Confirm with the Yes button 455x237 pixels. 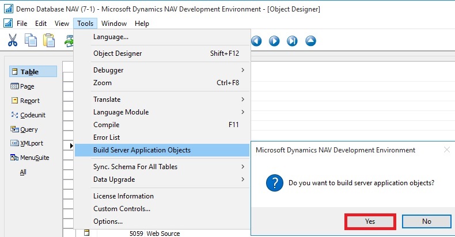(370, 221)
